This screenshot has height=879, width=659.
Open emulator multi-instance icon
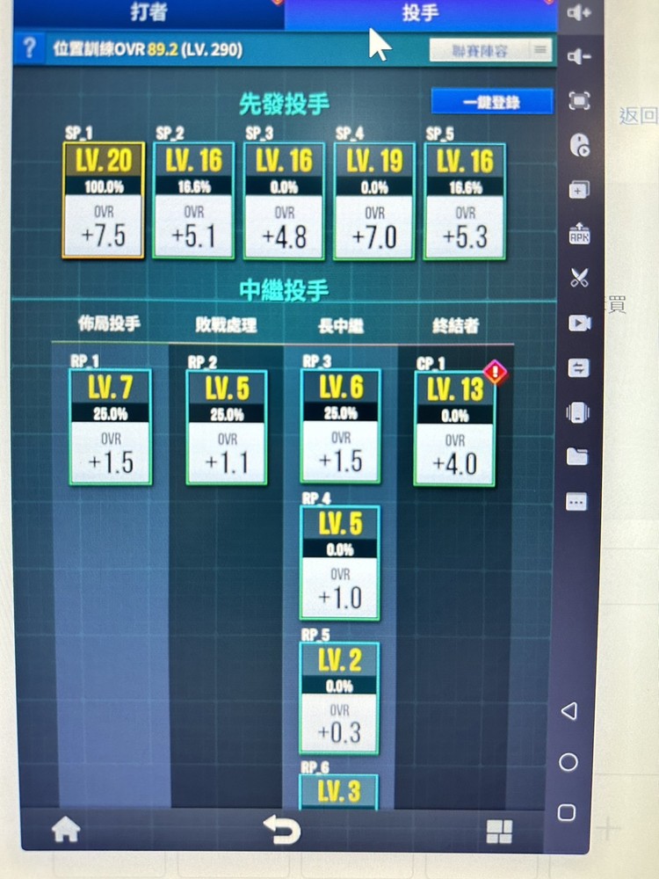[x=579, y=190]
